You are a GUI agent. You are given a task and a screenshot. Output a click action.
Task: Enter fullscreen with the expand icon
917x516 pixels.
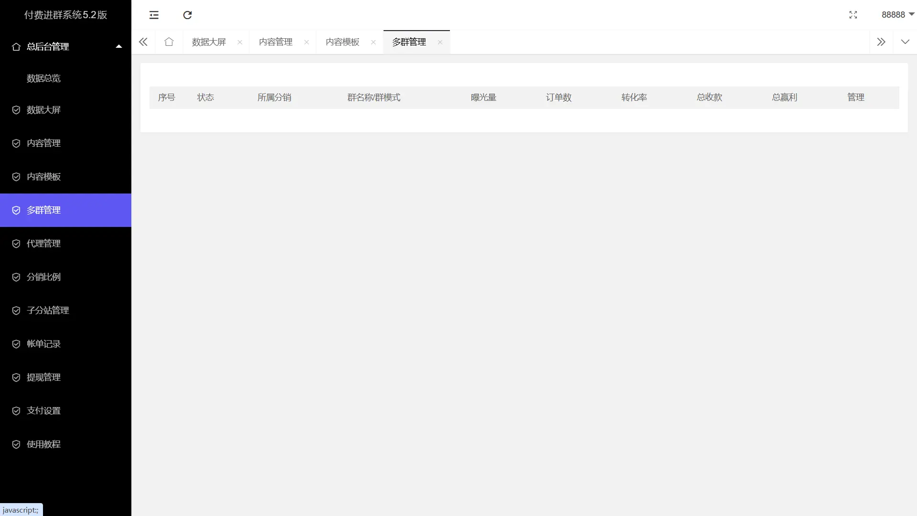click(853, 15)
